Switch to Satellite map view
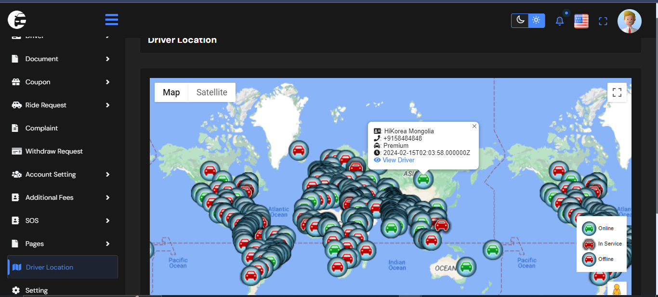658x297 pixels. click(211, 92)
